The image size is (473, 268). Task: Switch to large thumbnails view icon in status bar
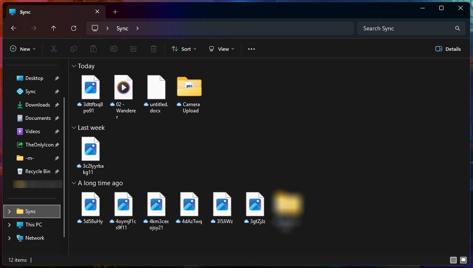point(463,260)
